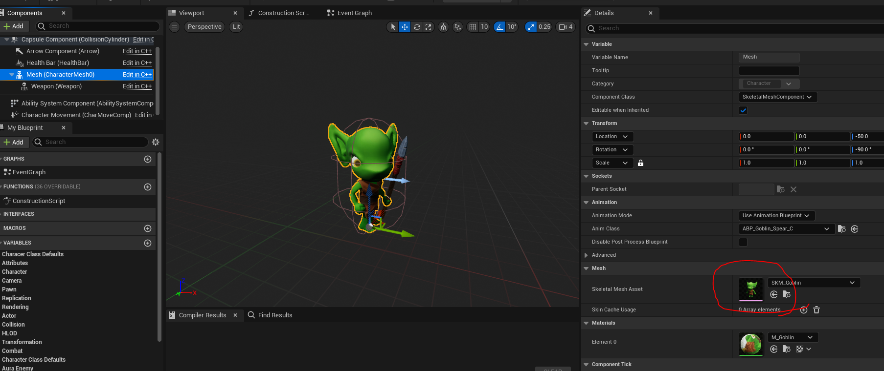Activate the Rotate gizmo tool
The height and width of the screenshot is (371, 884).
[417, 27]
